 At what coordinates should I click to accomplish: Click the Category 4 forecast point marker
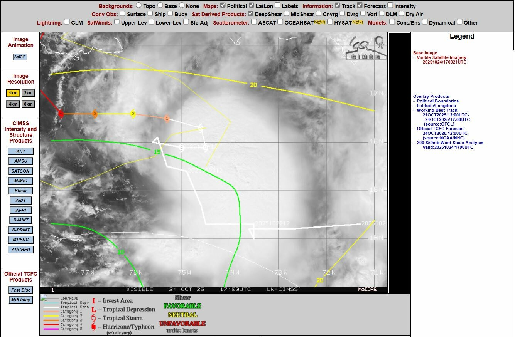coord(61,114)
